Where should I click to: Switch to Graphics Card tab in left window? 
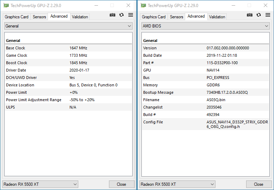[17, 17]
